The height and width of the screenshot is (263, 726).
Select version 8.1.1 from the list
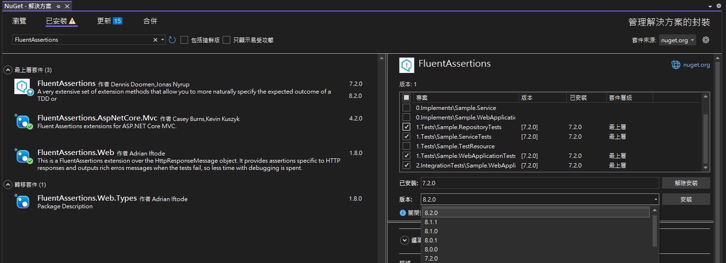click(x=431, y=222)
